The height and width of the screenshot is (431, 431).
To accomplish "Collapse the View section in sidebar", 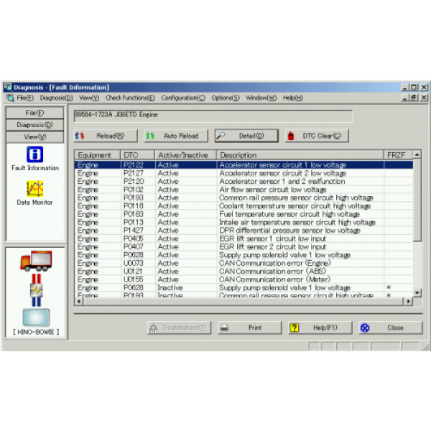I will (x=34, y=136).
